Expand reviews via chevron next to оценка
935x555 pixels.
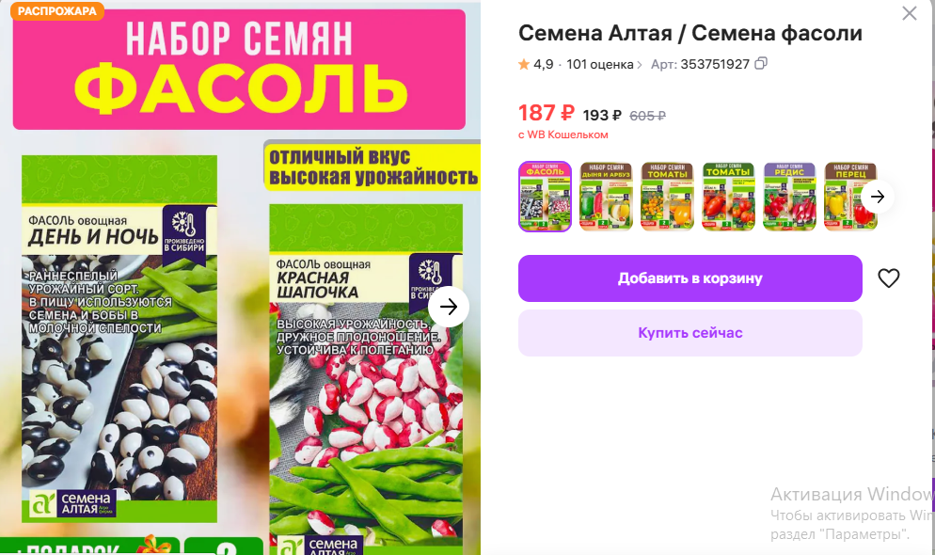click(x=640, y=65)
